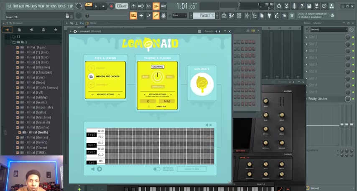Viewport: 357px width, 191px height.
Task: Adjust the main volume slider in toolbar
Action: (x=107, y=16)
